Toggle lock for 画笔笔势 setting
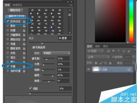 pyautogui.click(x=24, y=48)
